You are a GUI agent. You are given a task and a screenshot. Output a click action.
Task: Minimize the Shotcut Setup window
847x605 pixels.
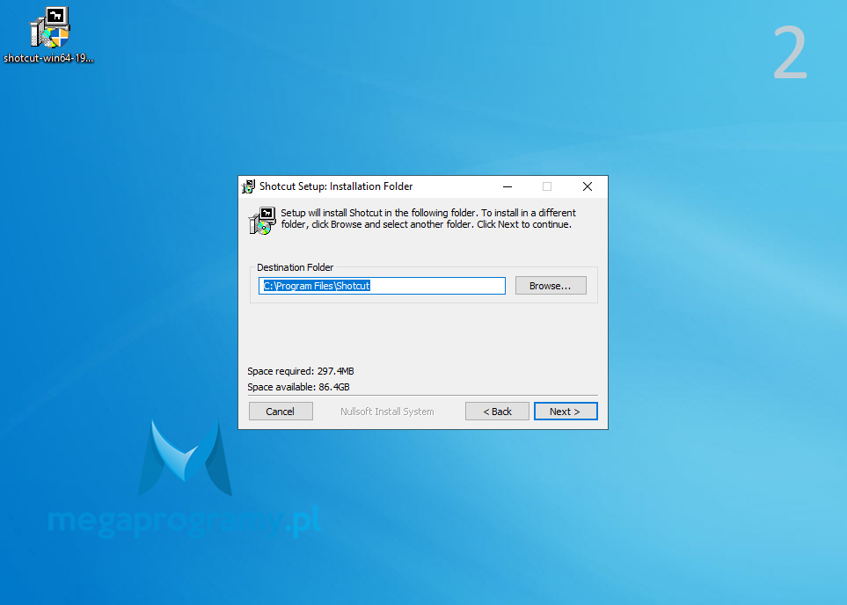tap(507, 186)
